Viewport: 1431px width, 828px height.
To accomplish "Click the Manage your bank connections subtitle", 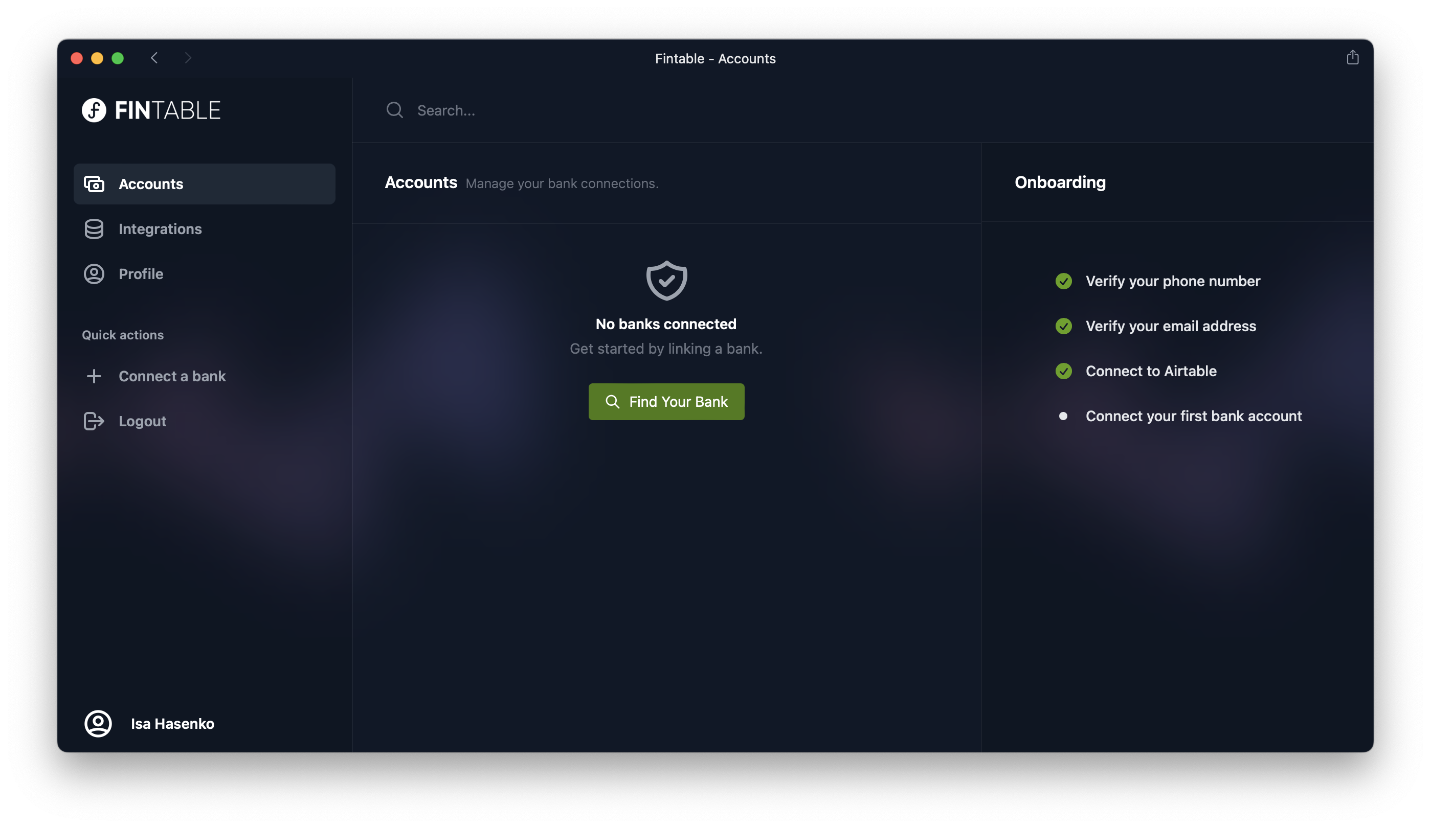I will coord(562,183).
